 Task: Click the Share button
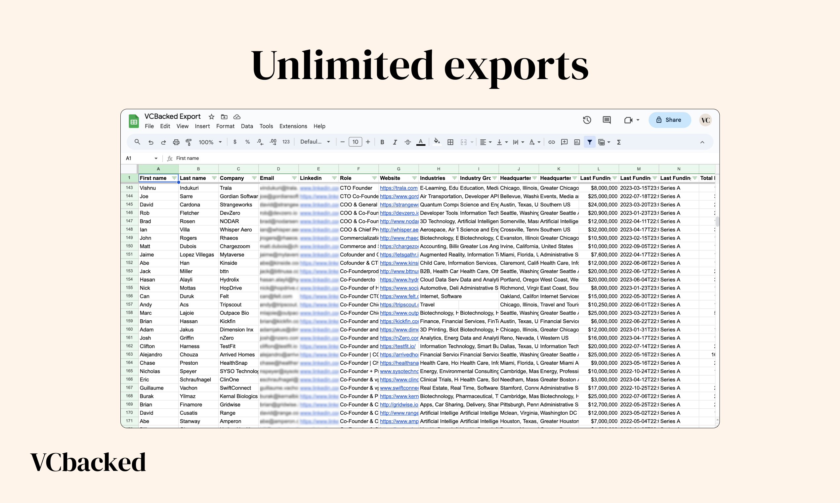pos(669,120)
